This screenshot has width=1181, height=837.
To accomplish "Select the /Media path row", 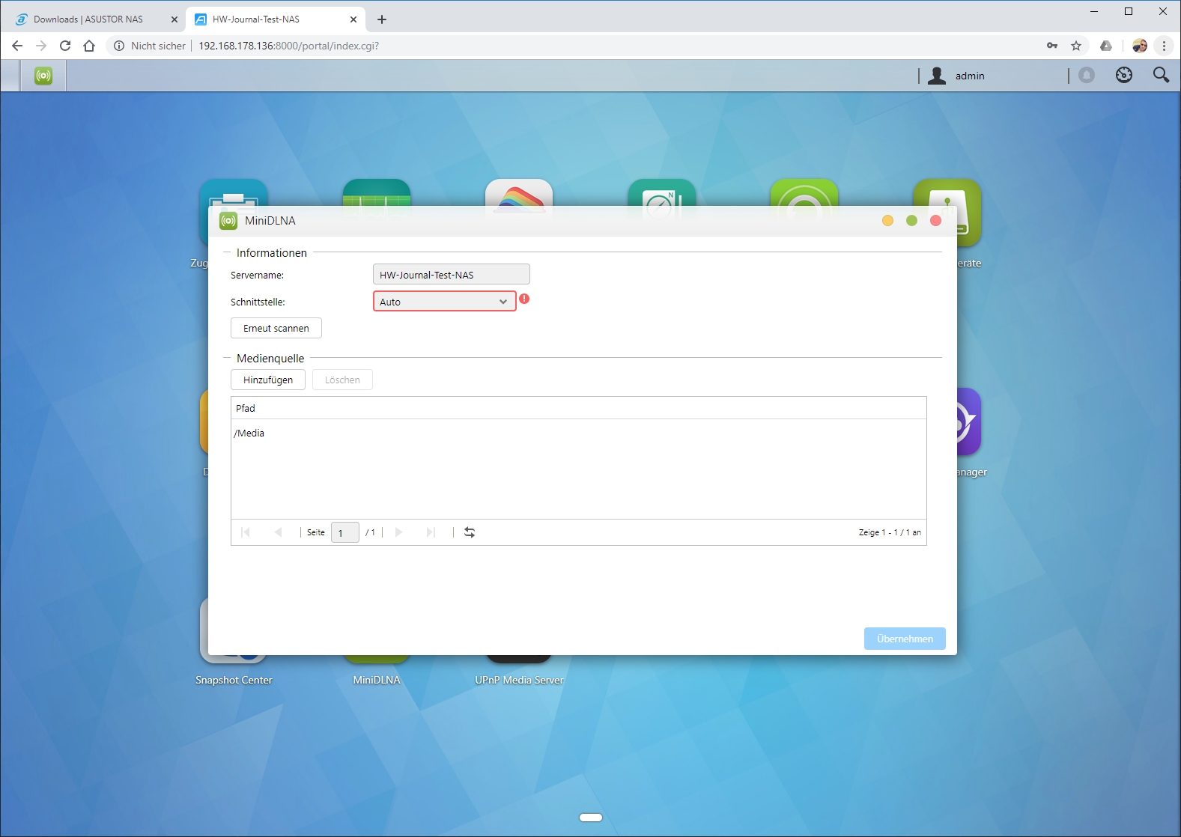I will (x=579, y=433).
